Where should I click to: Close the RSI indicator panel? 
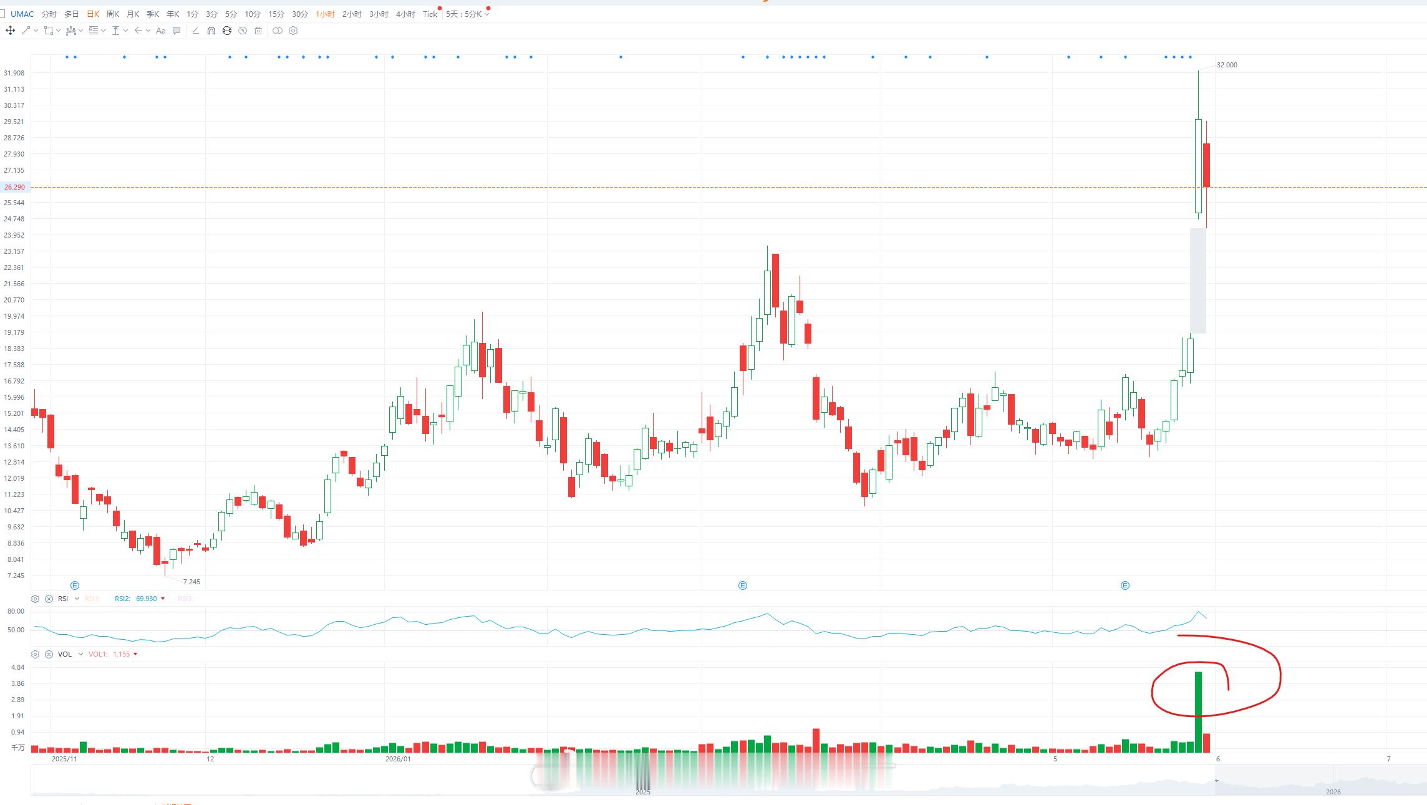[x=49, y=599]
